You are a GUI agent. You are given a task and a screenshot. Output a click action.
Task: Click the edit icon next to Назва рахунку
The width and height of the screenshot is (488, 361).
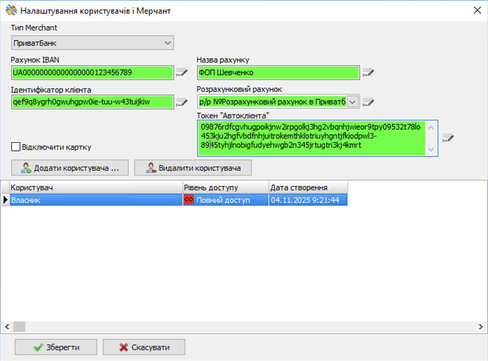368,73
